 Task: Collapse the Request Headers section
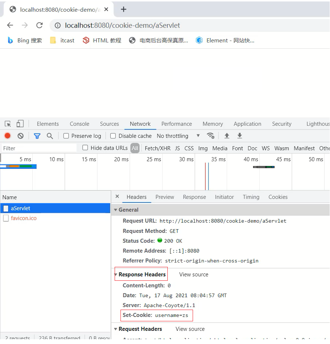point(116,329)
